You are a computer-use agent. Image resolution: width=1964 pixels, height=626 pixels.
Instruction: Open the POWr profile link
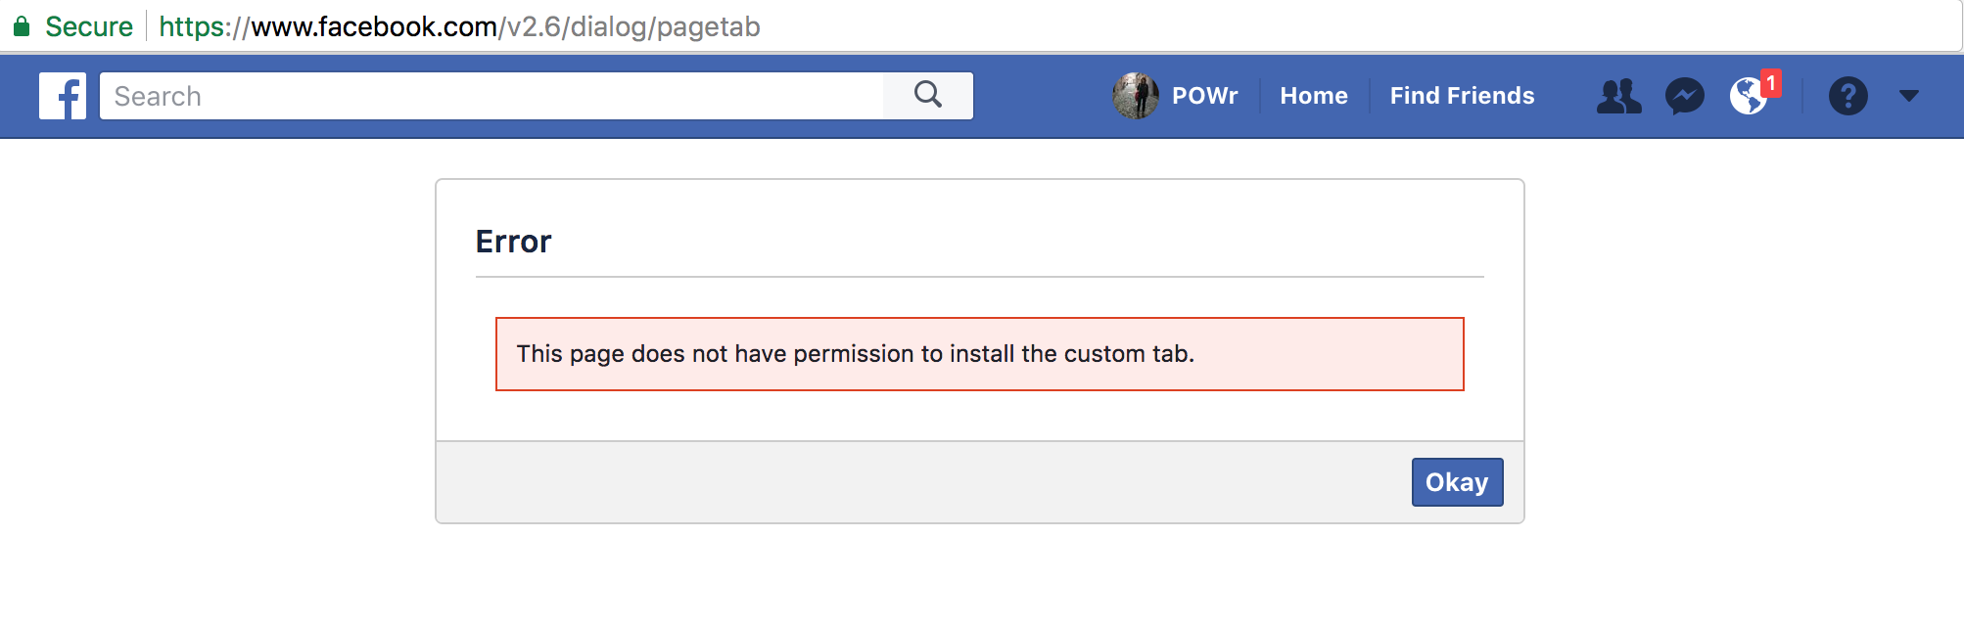pos(1205,96)
